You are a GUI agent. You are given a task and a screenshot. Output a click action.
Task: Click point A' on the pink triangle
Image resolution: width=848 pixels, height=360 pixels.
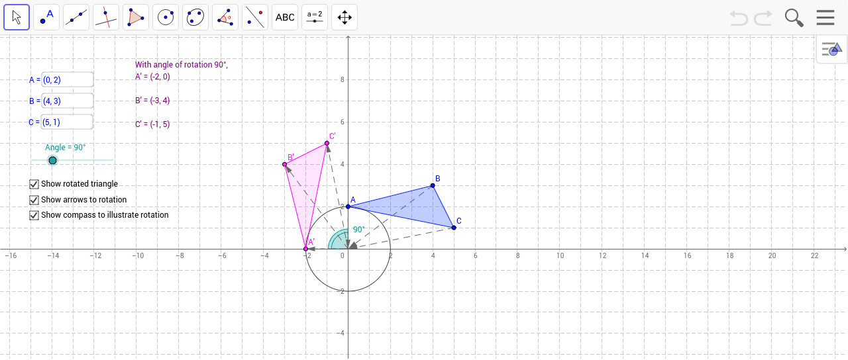[x=306, y=249]
